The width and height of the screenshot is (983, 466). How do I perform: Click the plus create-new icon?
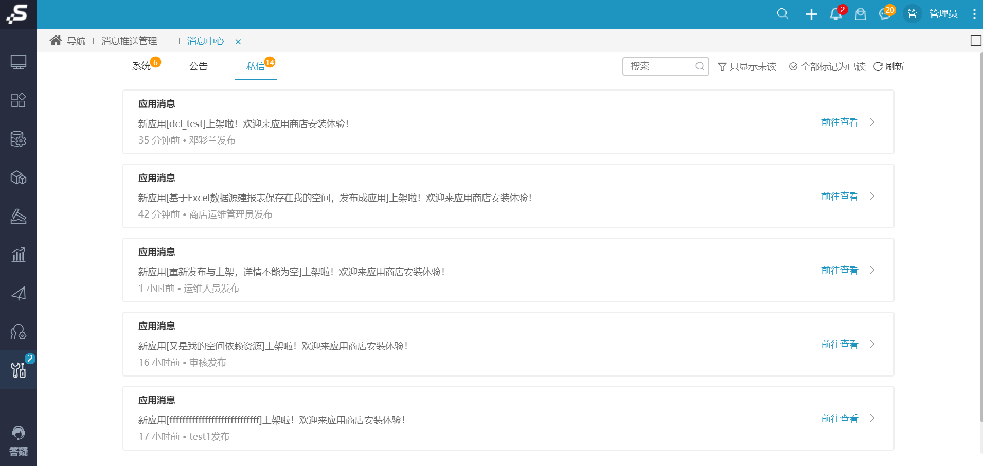(811, 14)
